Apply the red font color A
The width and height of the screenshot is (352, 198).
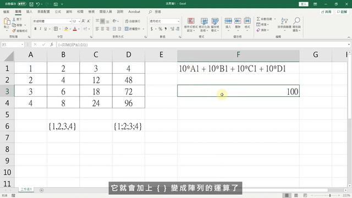[x=75, y=29]
